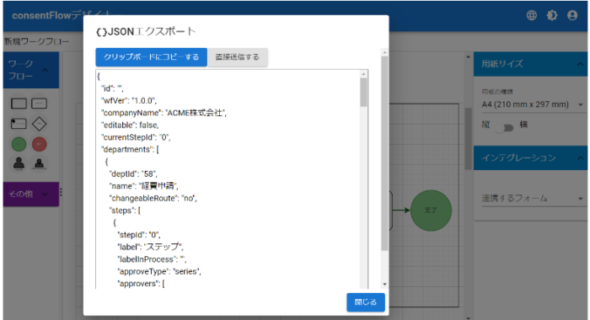The height and width of the screenshot is (320, 590).
Task: Open the user account icon
Action: (572, 15)
